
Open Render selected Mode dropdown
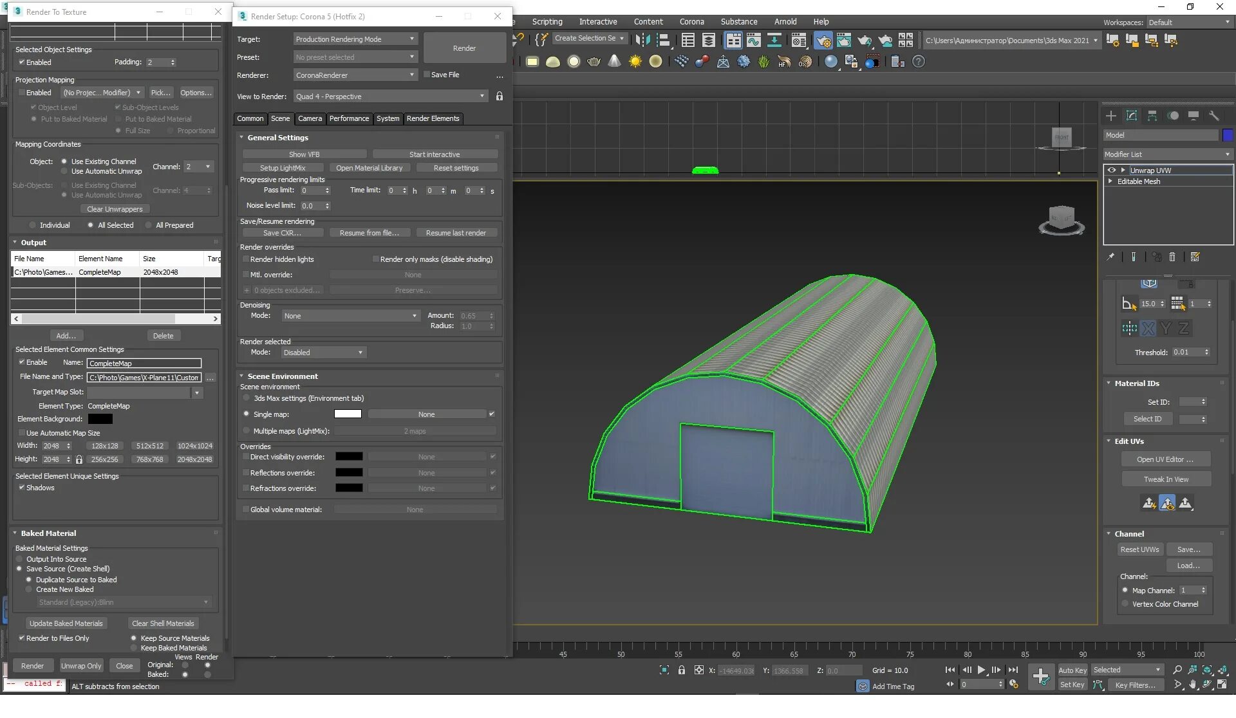[323, 353]
